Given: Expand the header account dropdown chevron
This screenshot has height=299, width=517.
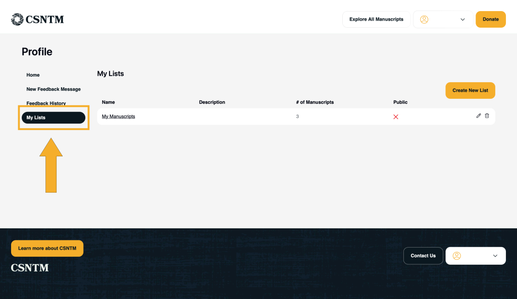Looking at the screenshot, I should pyautogui.click(x=462, y=20).
